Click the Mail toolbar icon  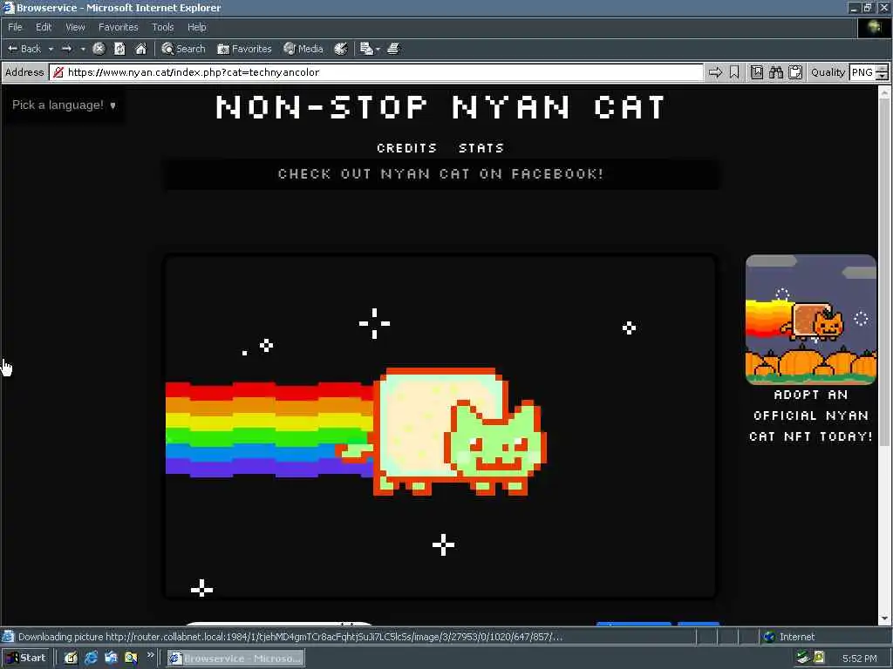pos(366,49)
